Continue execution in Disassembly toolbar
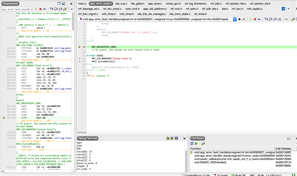297x176 pixels. (36, 9)
